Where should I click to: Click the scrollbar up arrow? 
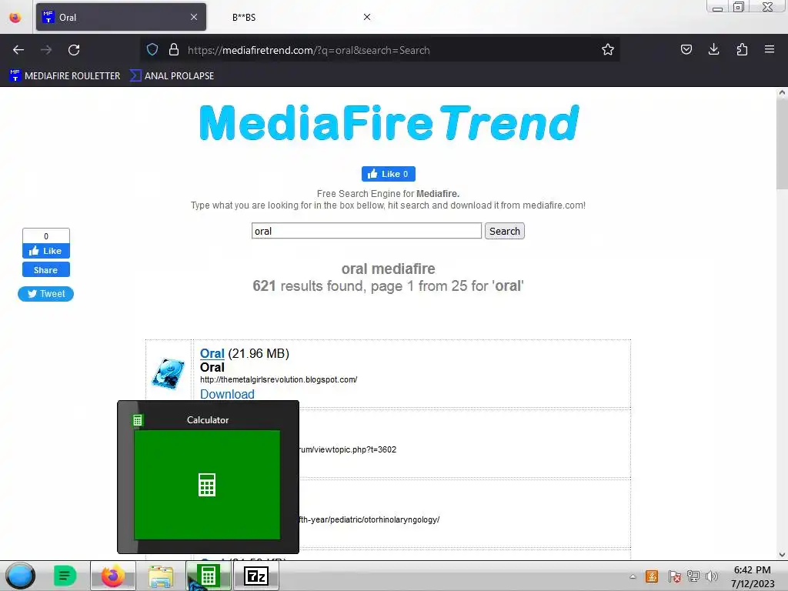(782, 92)
